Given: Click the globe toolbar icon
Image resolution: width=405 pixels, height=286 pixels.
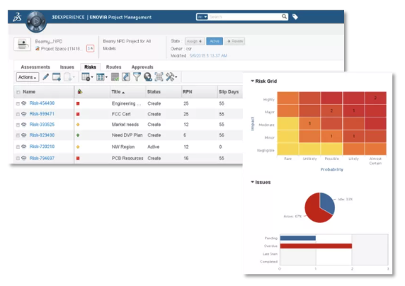Looking at the screenshot, I should (x=148, y=76).
